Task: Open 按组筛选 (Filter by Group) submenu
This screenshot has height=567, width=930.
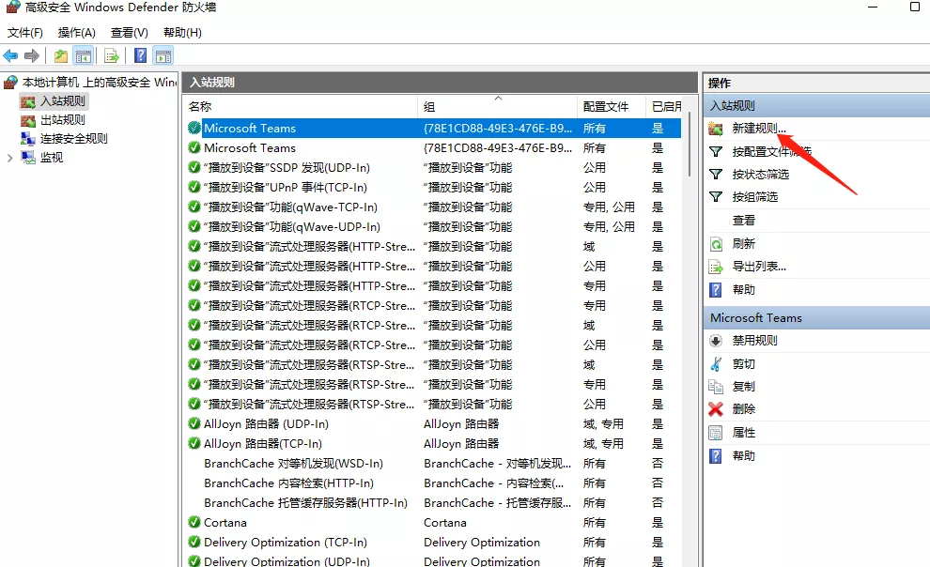Action: [x=754, y=197]
